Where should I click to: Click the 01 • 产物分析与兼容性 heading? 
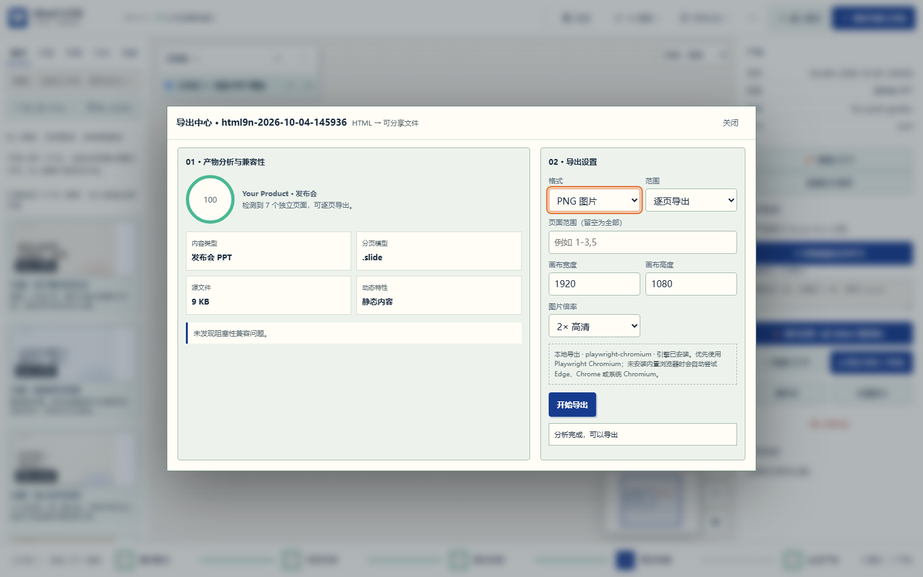coord(226,162)
